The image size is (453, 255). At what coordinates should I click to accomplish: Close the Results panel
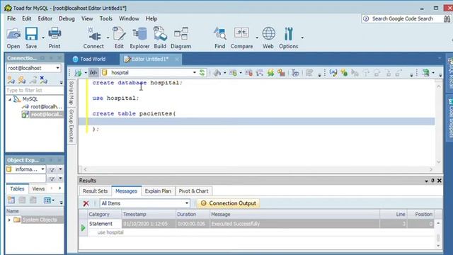point(440,181)
